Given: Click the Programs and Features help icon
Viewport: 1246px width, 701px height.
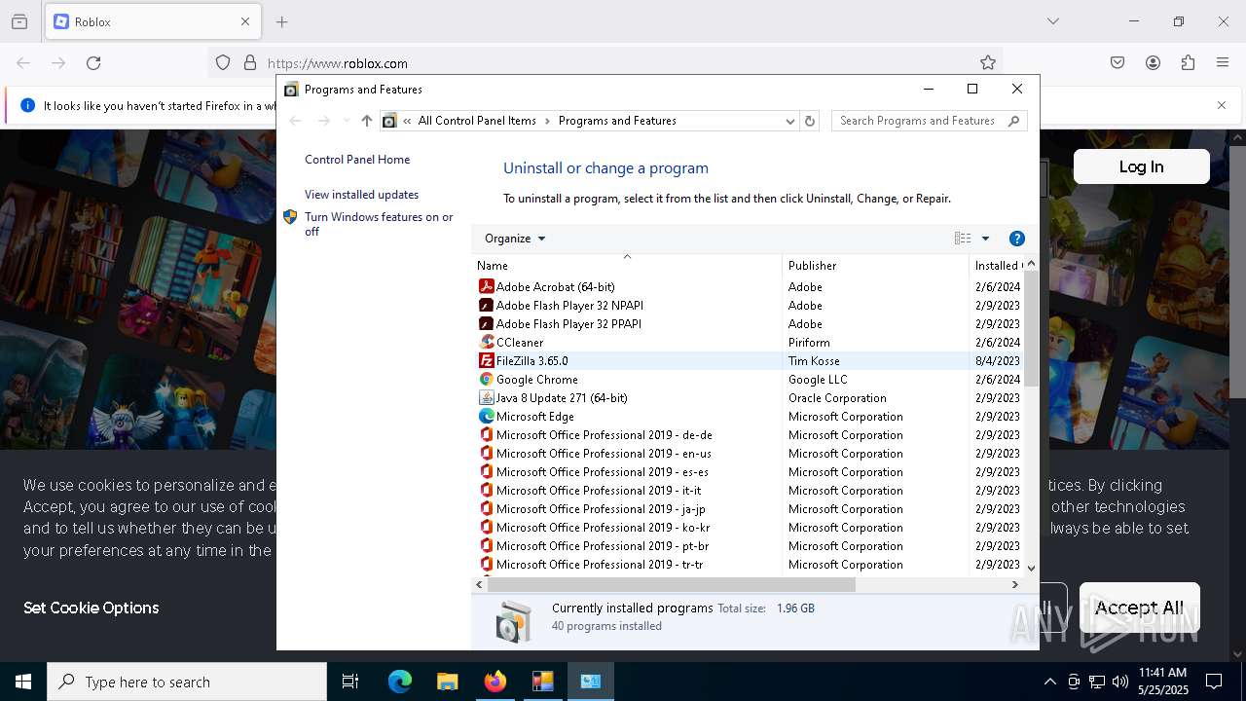Looking at the screenshot, I should point(1017,239).
